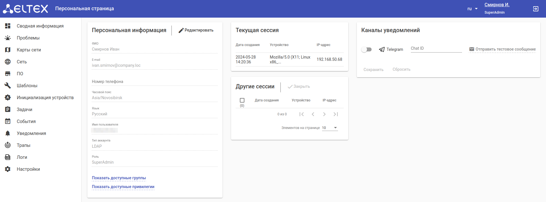Click the Смирнов И. profile link
This screenshot has height=202, width=546.
tap(497, 5)
